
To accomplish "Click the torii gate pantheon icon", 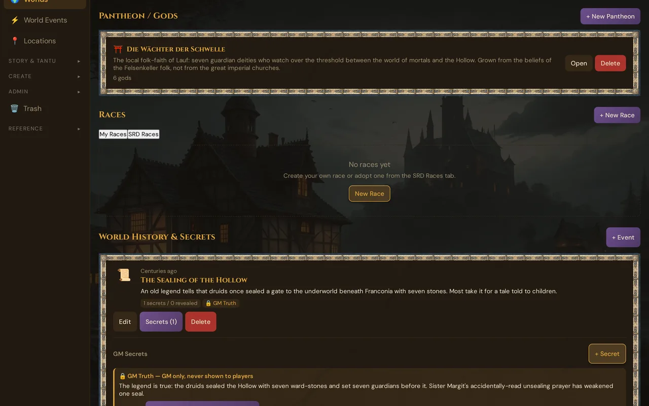I will tap(118, 49).
